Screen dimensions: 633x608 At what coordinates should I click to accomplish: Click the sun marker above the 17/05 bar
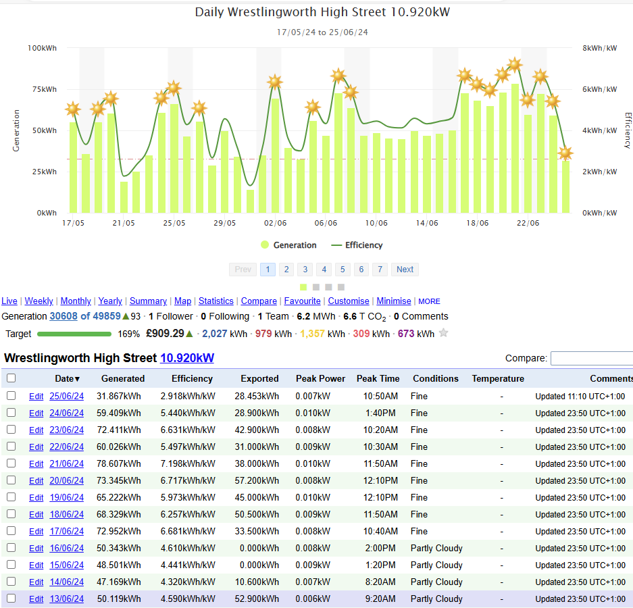(73, 109)
